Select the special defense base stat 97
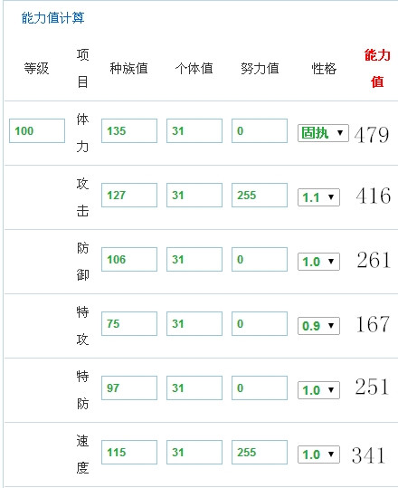 point(129,388)
